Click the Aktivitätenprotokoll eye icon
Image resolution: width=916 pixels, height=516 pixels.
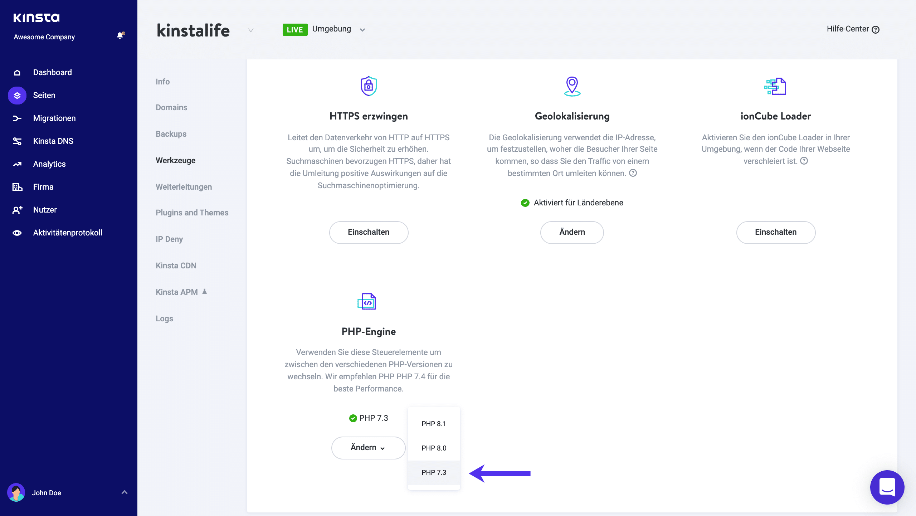tap(17, 233)
